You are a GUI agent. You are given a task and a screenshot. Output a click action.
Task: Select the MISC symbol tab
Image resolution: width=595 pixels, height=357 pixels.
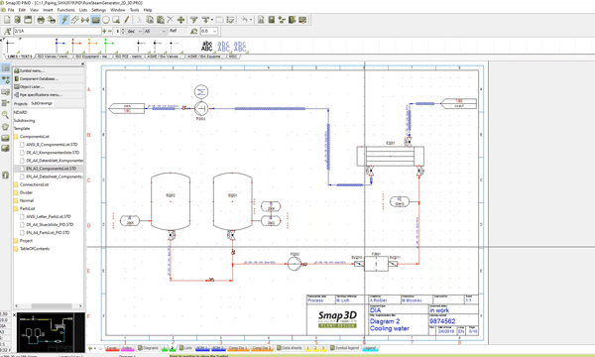[232, 57]
